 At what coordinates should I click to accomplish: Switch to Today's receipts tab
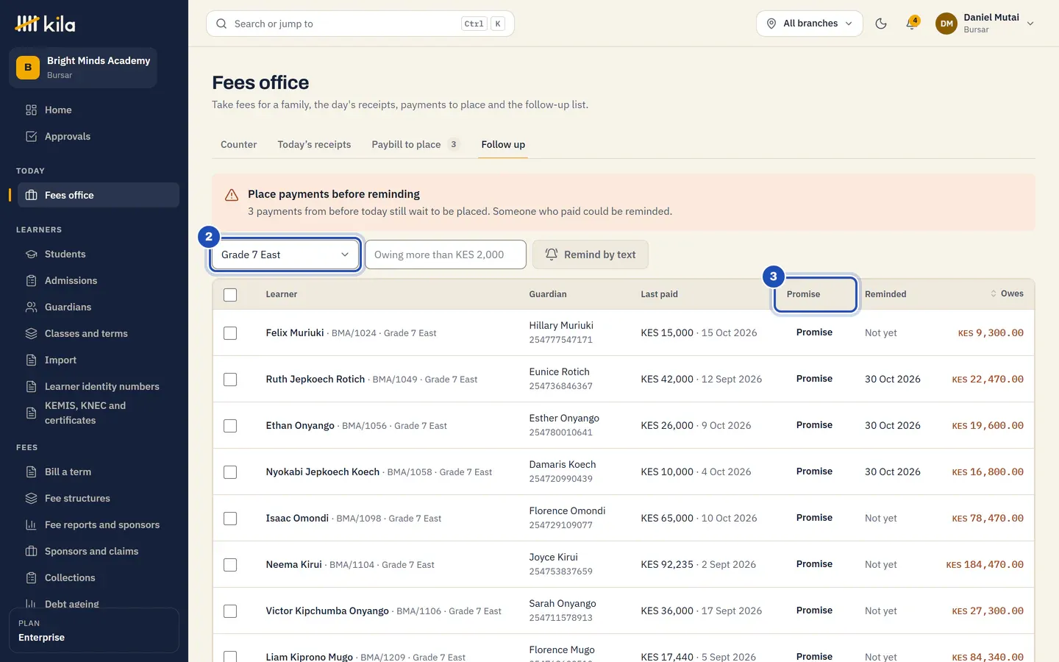pyautogui.click(x=314, y=144)
